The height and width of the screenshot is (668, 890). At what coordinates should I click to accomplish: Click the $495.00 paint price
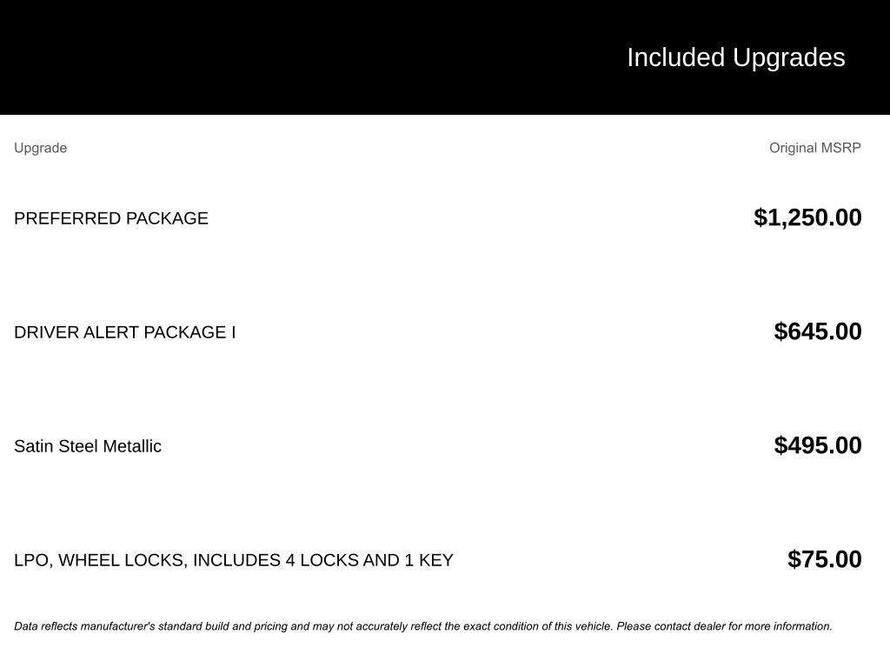(818, 445)
